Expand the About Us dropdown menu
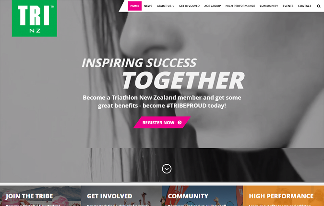The image size is (324, 206). pos(165,6)
